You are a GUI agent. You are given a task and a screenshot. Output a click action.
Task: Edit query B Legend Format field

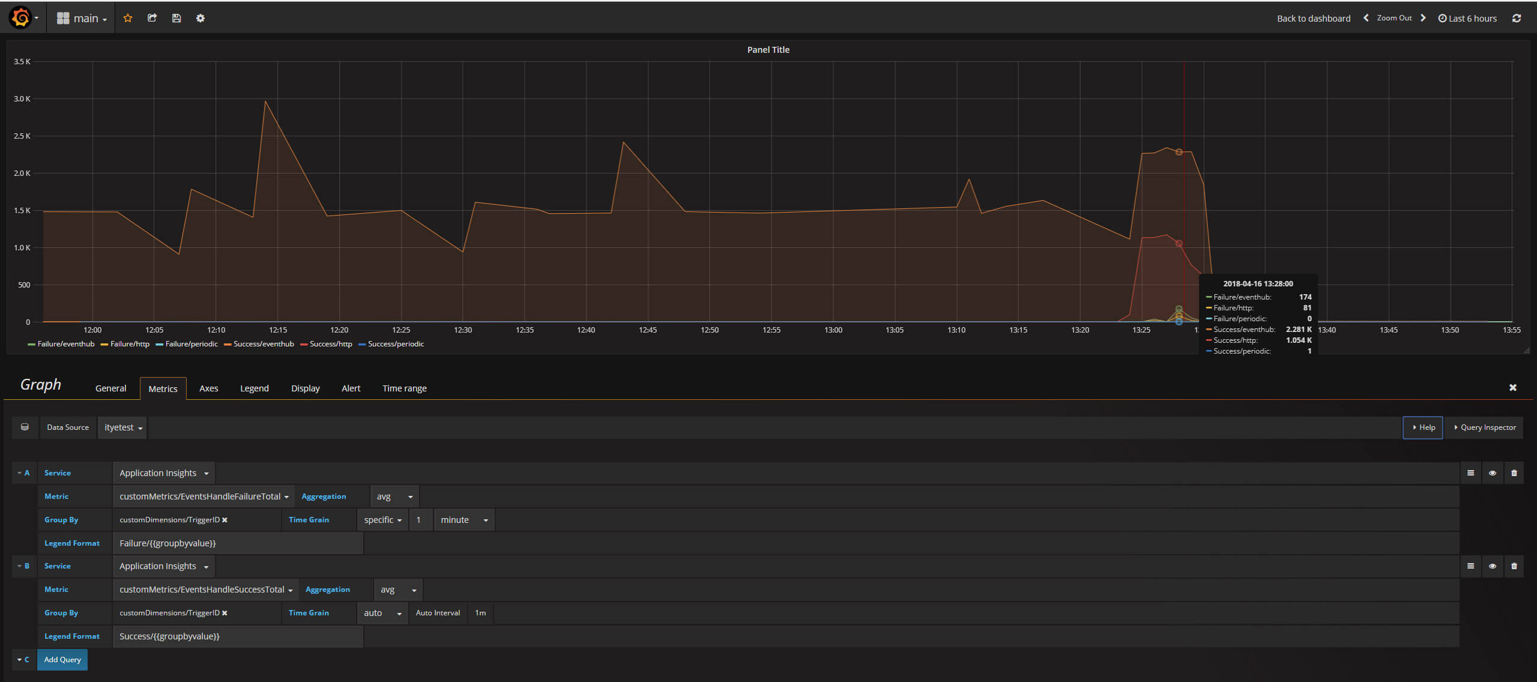click(x=238, y=636)
